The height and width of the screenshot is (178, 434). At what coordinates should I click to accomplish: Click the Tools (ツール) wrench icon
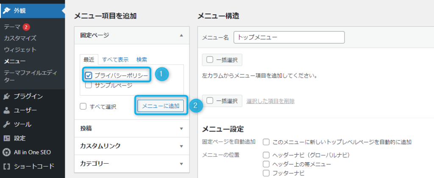coord(6,124)
